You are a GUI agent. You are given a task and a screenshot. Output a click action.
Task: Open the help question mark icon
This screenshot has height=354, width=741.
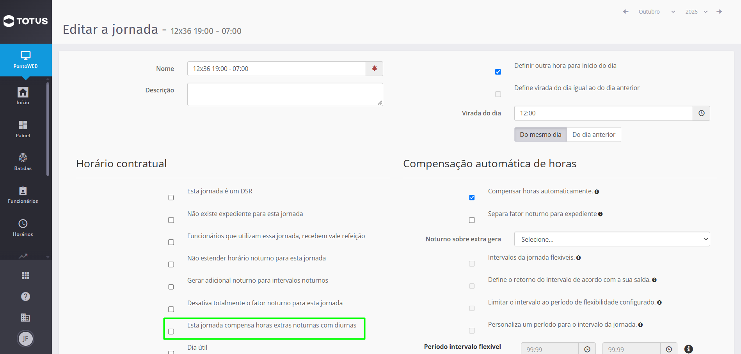26,297
